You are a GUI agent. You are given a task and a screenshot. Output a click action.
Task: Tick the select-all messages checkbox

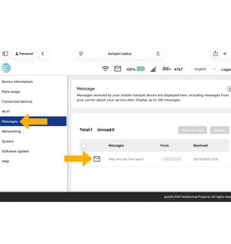point(84,146)
